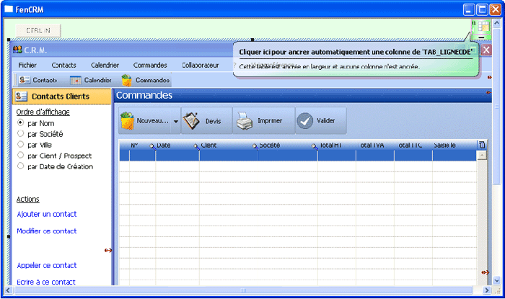505x299 pixels.
Task: Click the Valider checkmark button
Action: pos(320,121)
